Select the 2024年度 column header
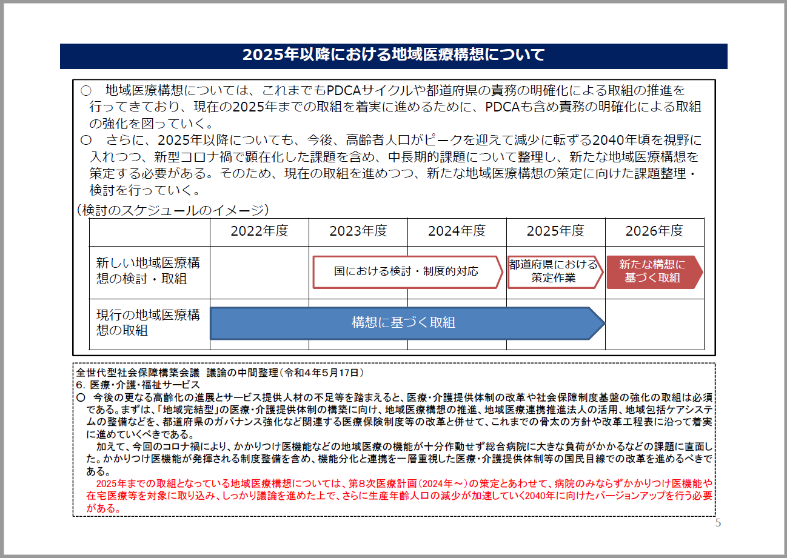 coord(457,231)
